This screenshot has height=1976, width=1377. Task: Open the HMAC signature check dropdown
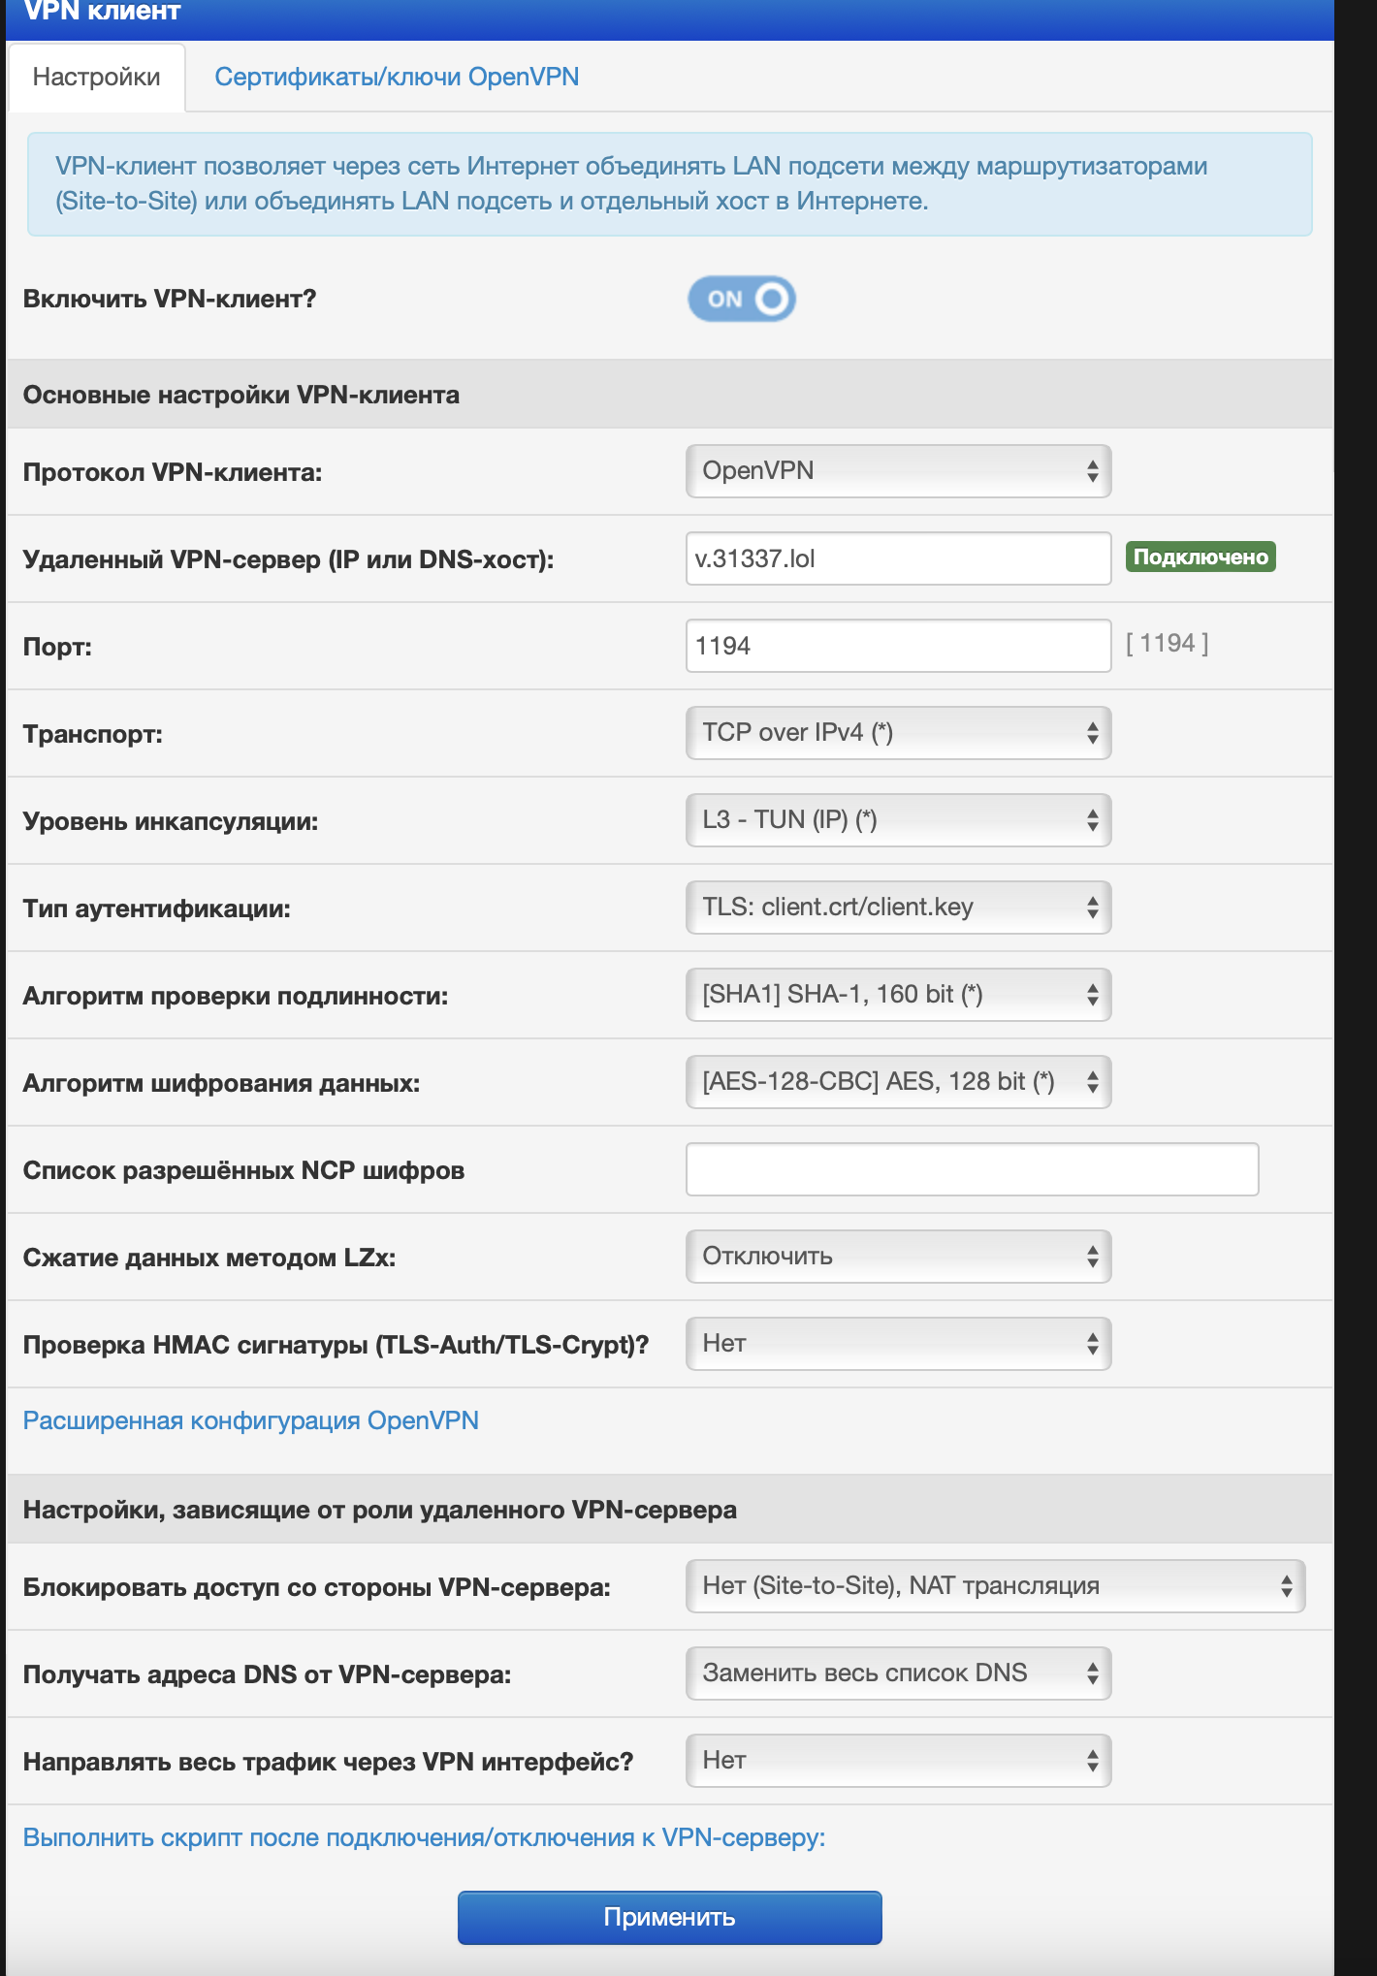pyautogui.click(x=898, y=1344)
